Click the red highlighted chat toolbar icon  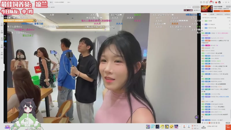(210, 123)
